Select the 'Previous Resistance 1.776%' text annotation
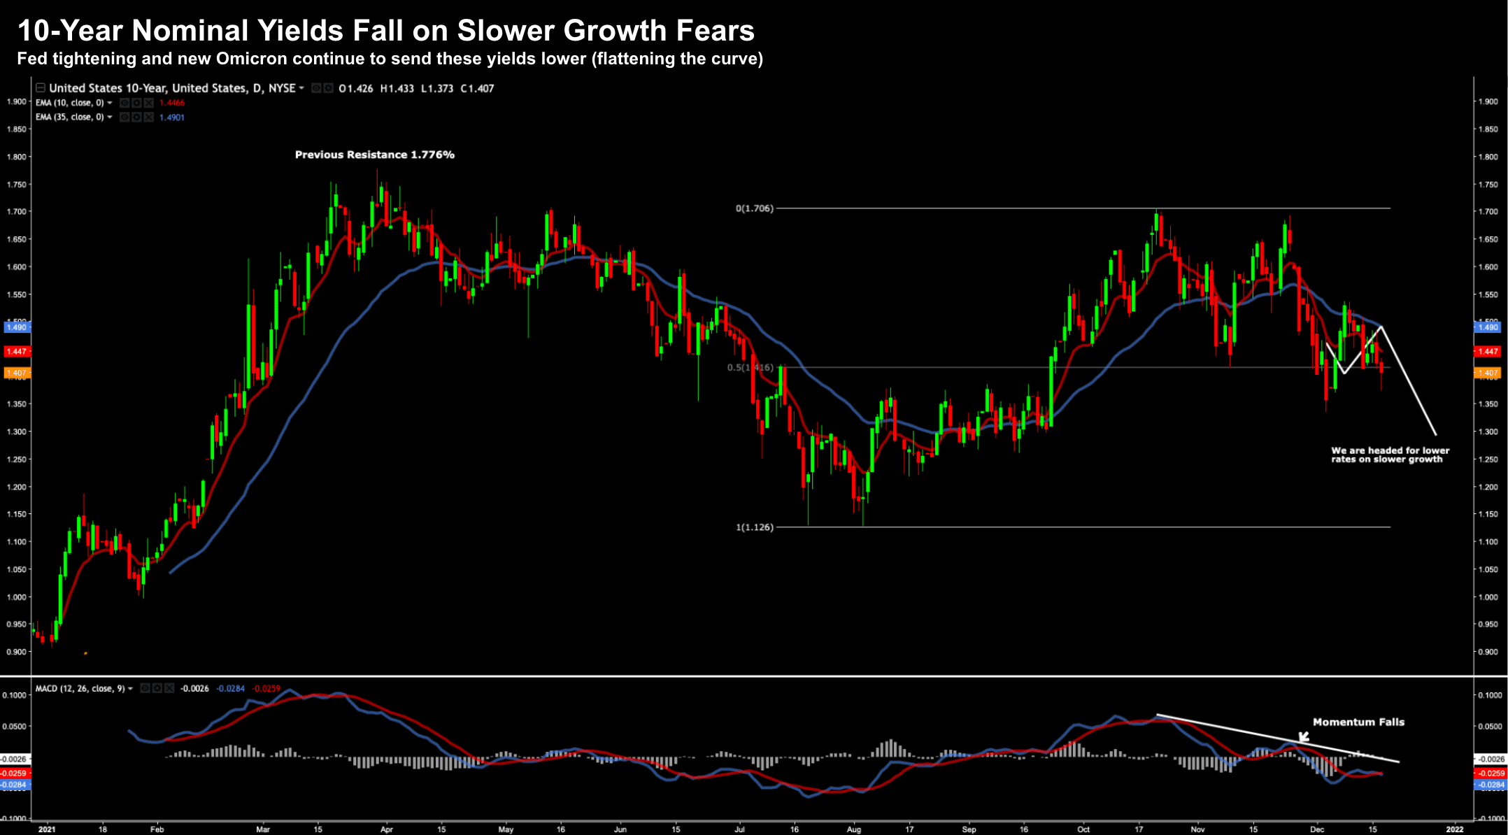The image size is (1508, 835). (x=374, y=155)
